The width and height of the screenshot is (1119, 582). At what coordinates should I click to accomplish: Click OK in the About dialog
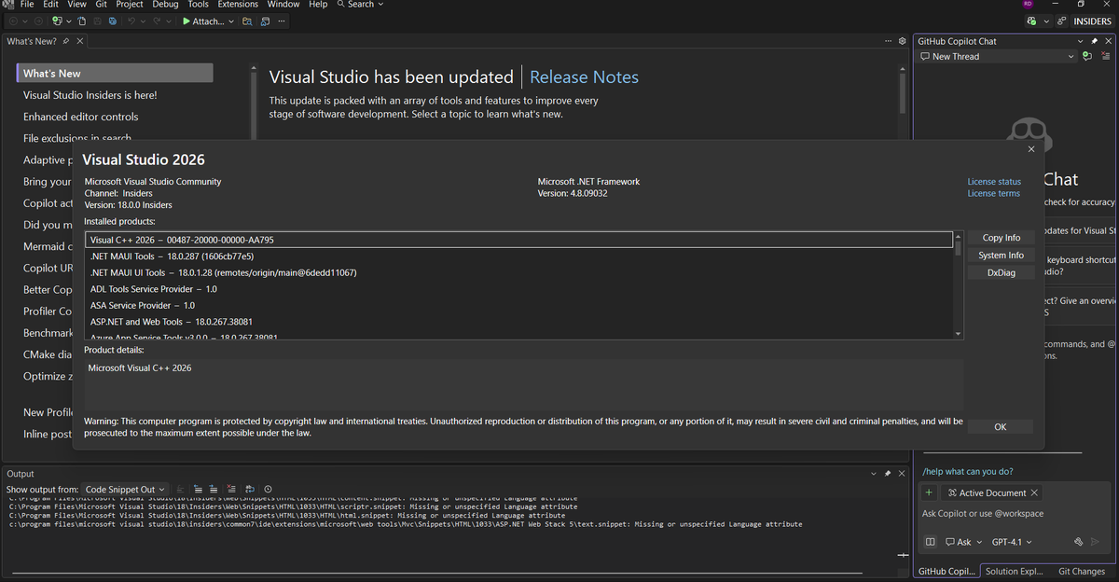tap(1001, 427)
